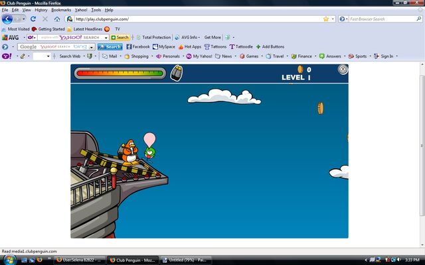The height and width of the screenshot is (265, 425).
Task: Open Yahoo Games shortcut
Action: (249, 56)
